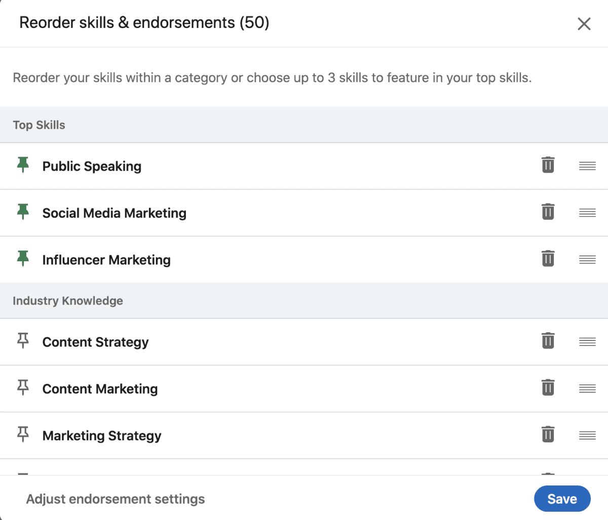Pin Marketing Strategy as a top skill
The height and width of the screenshot is (520, 608).
(x=23, y=434)
